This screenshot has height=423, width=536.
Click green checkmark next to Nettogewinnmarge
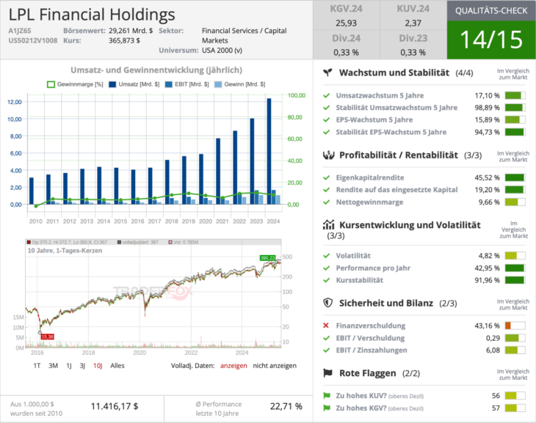[327, 202]
